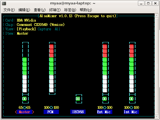Image resolution: width=160 pixels, height=120 pixels.
Task: Open the 帮助(H) menu
Action: coord(86,10)
